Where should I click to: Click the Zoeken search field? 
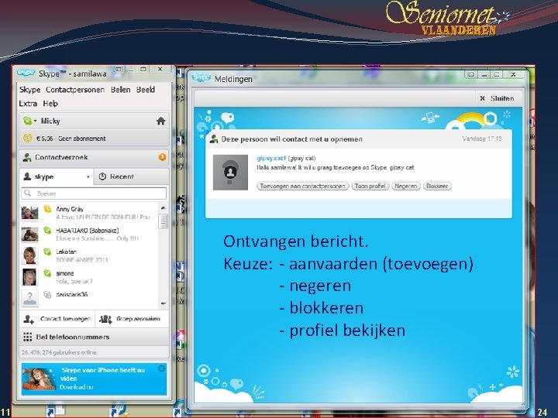94,194
